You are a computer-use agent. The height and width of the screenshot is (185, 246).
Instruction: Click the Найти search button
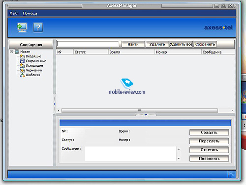tap(133, 44)
